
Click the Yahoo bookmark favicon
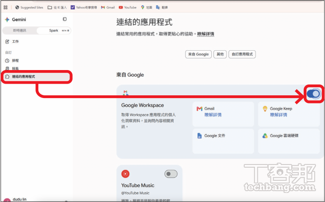coord(73,8)
